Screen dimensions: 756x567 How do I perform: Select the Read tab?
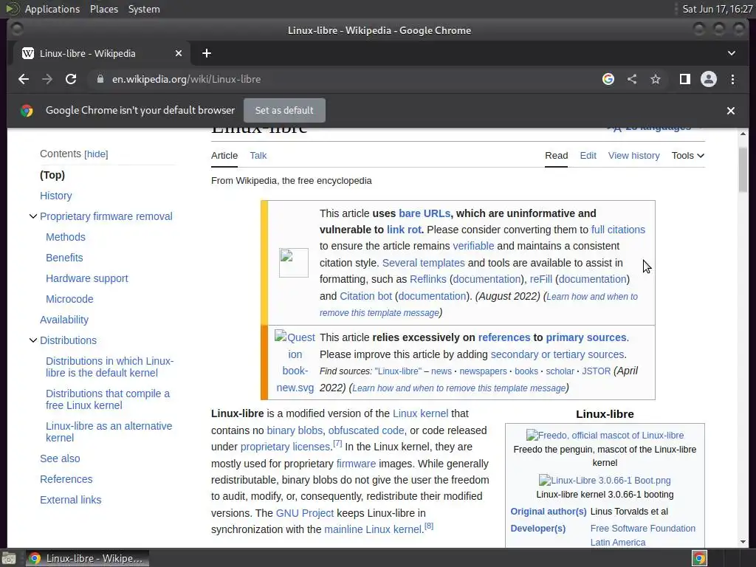point(556,155)
